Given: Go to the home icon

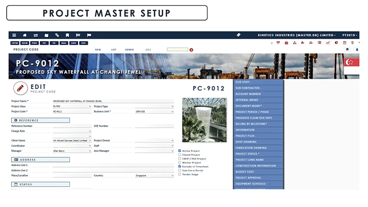Looking at the screenshot, I should click(x=25, y=35).
